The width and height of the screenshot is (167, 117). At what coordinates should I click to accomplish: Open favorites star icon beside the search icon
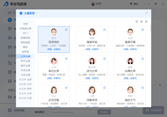click(x=141, y=21)
